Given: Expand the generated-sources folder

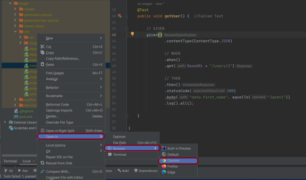Looking at the screenshot, I should (15, 14).
